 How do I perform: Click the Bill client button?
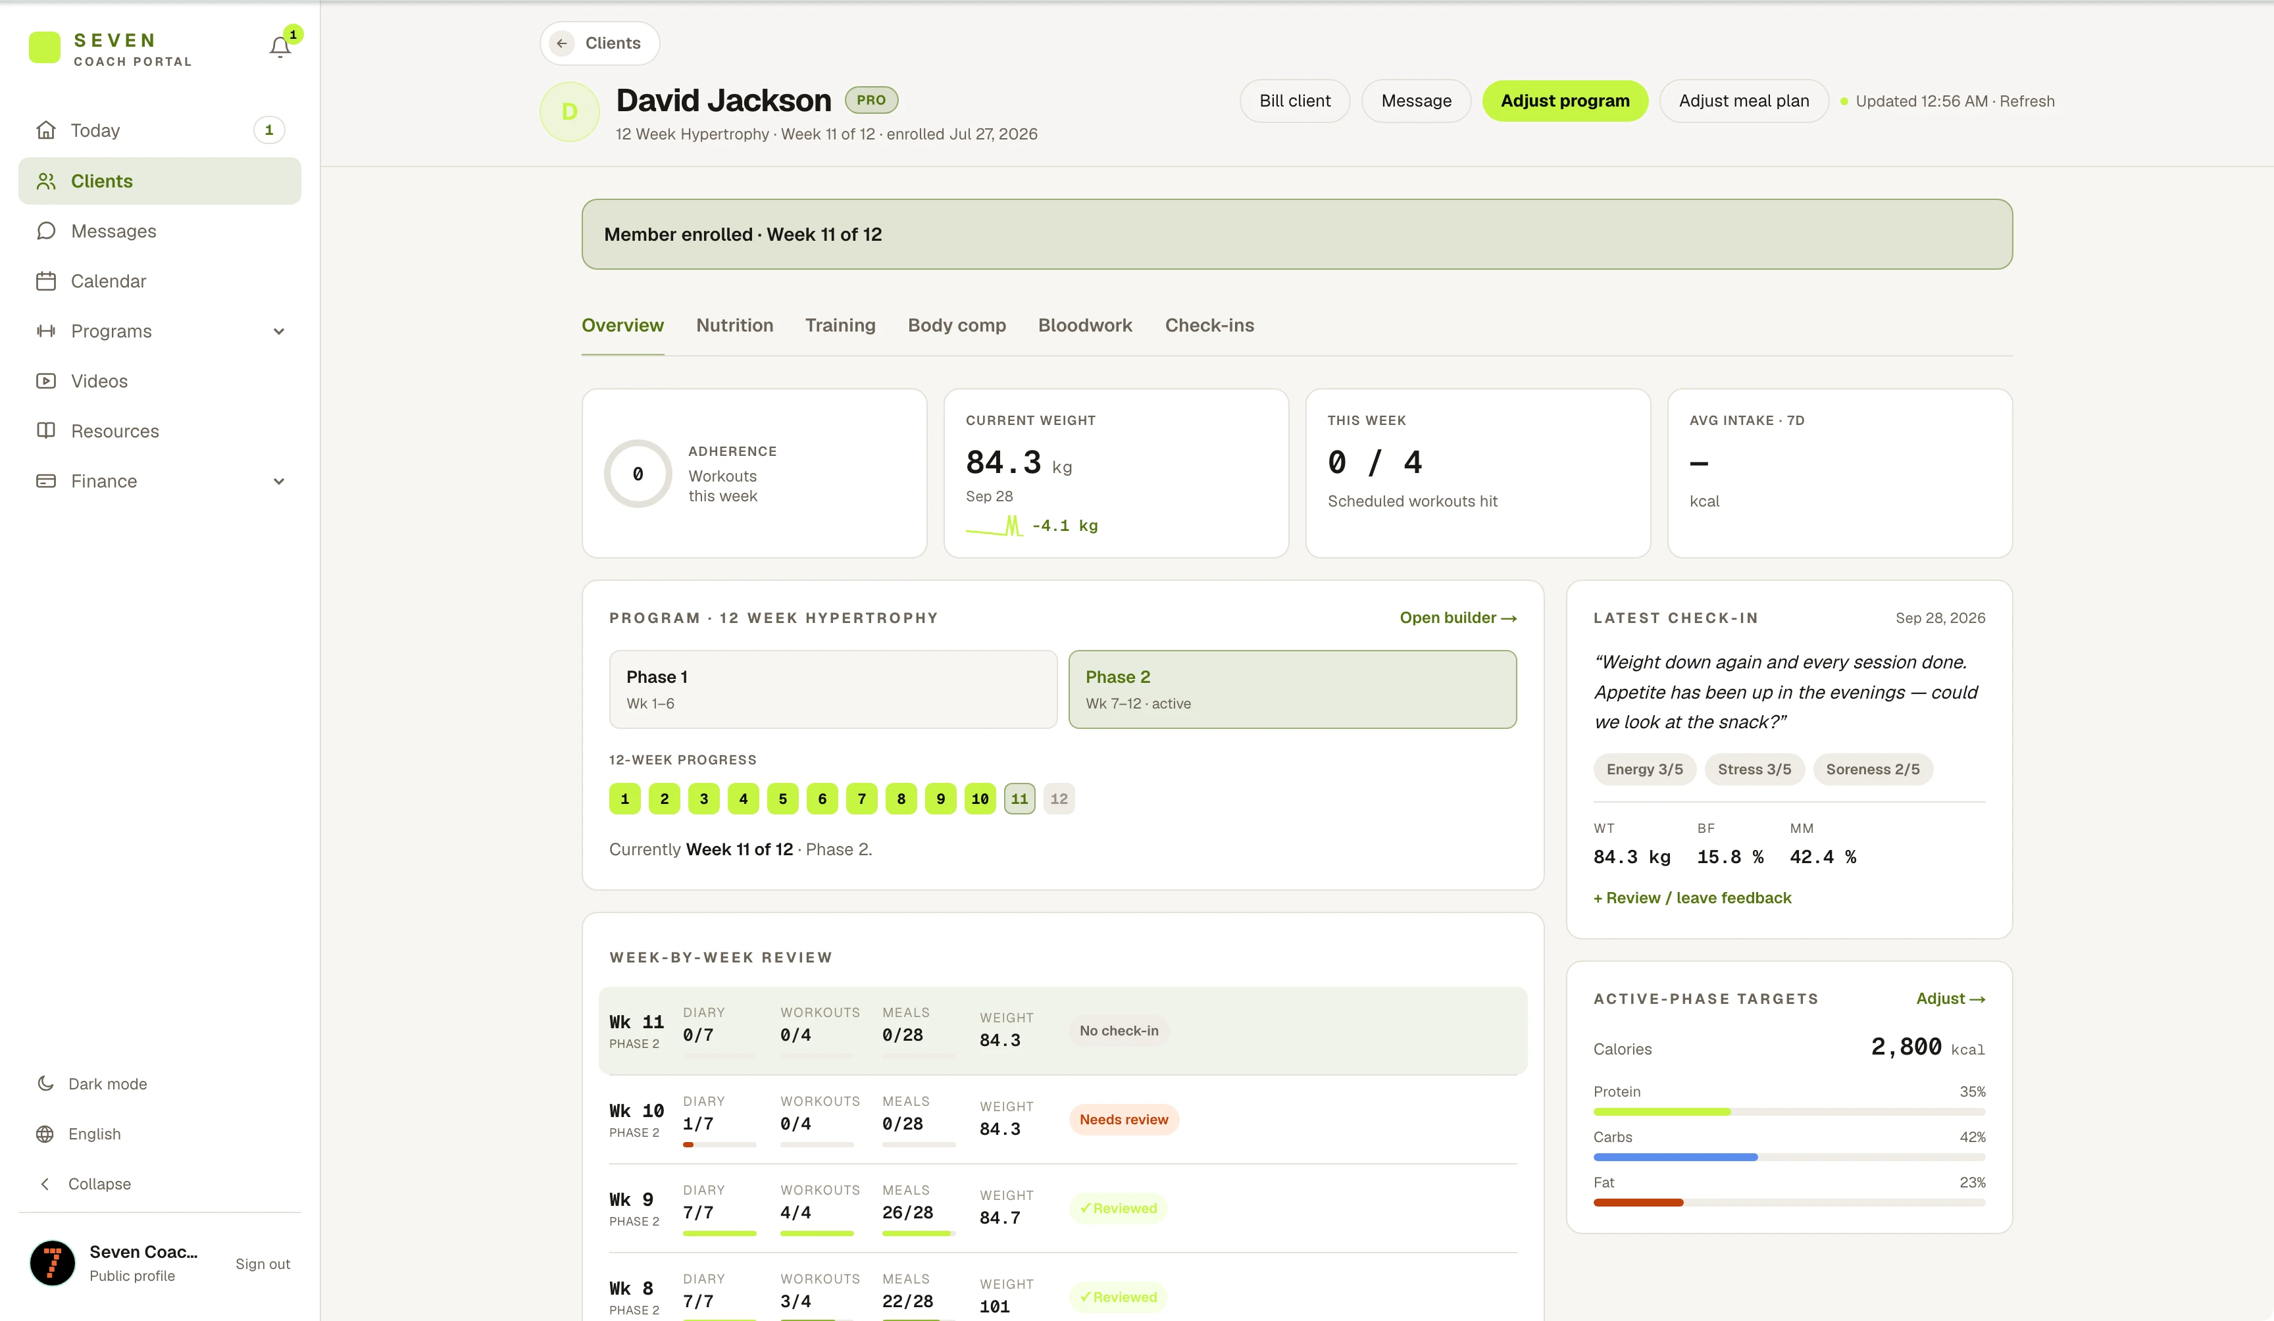click(1295, 101)
